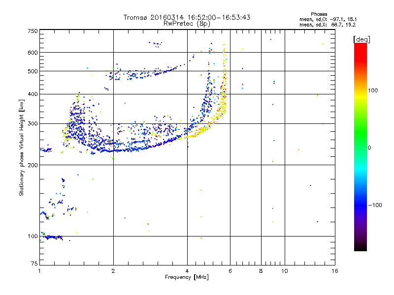The height and width of the screenshot is (295, 394).
Task: Click the y-axis label 'Stationary phase Virtual Height [km]'
Action: click(22, 147)
